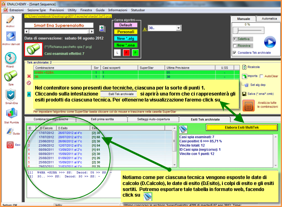
Task: Open the Guida sidebar icon
Action: 10,131
